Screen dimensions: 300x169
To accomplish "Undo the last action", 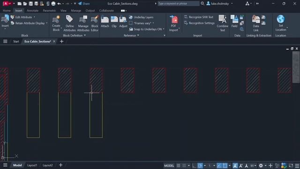I will point(59,3).
